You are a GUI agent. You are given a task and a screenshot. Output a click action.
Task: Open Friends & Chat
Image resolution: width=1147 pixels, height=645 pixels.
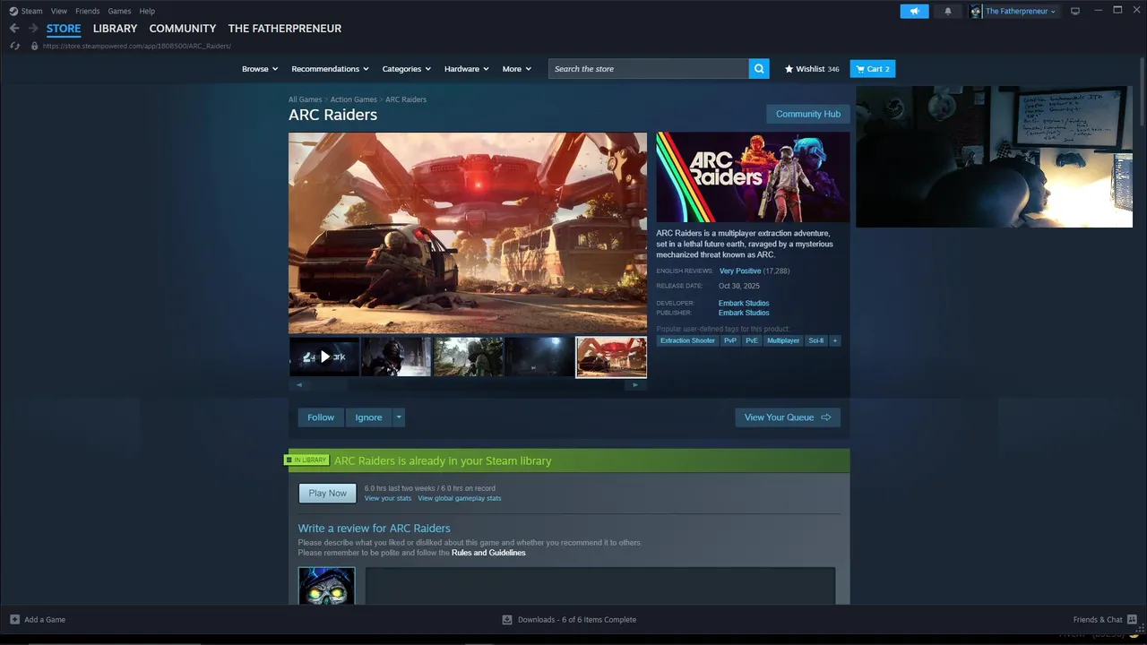(x=1103, y=619)
